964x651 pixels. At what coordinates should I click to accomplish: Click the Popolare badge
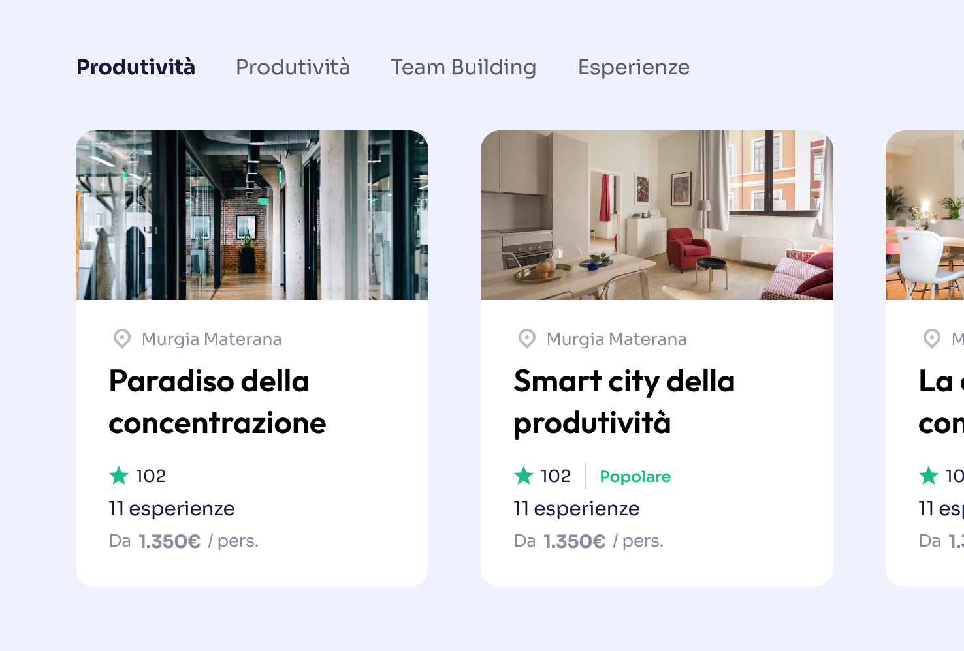[x=635, y=477]
